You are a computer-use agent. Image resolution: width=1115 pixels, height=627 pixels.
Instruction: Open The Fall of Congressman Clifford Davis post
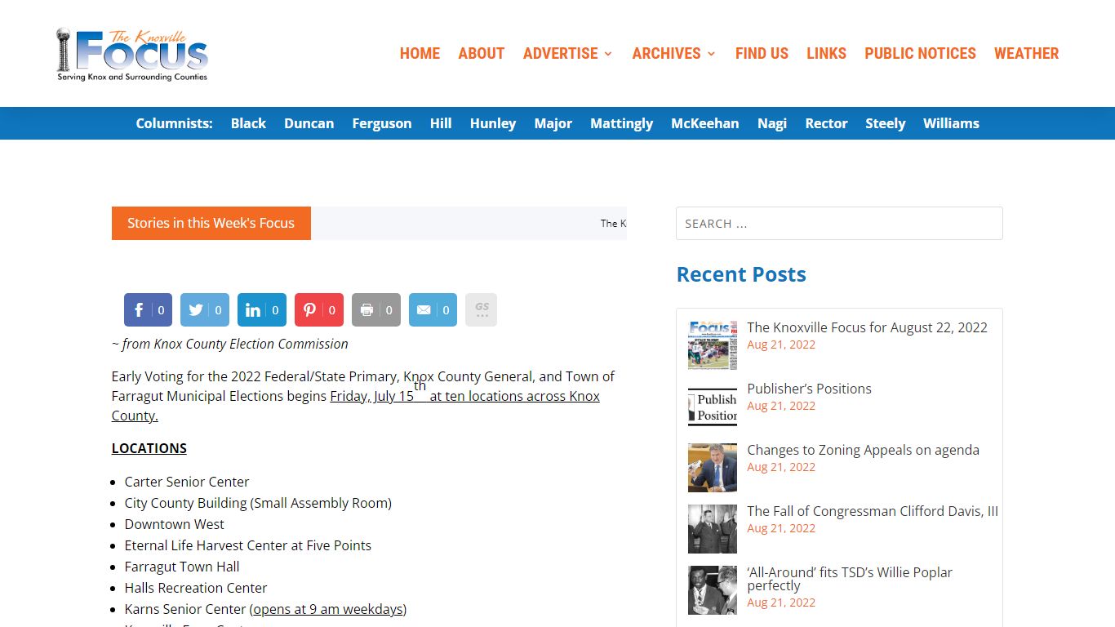873,511
